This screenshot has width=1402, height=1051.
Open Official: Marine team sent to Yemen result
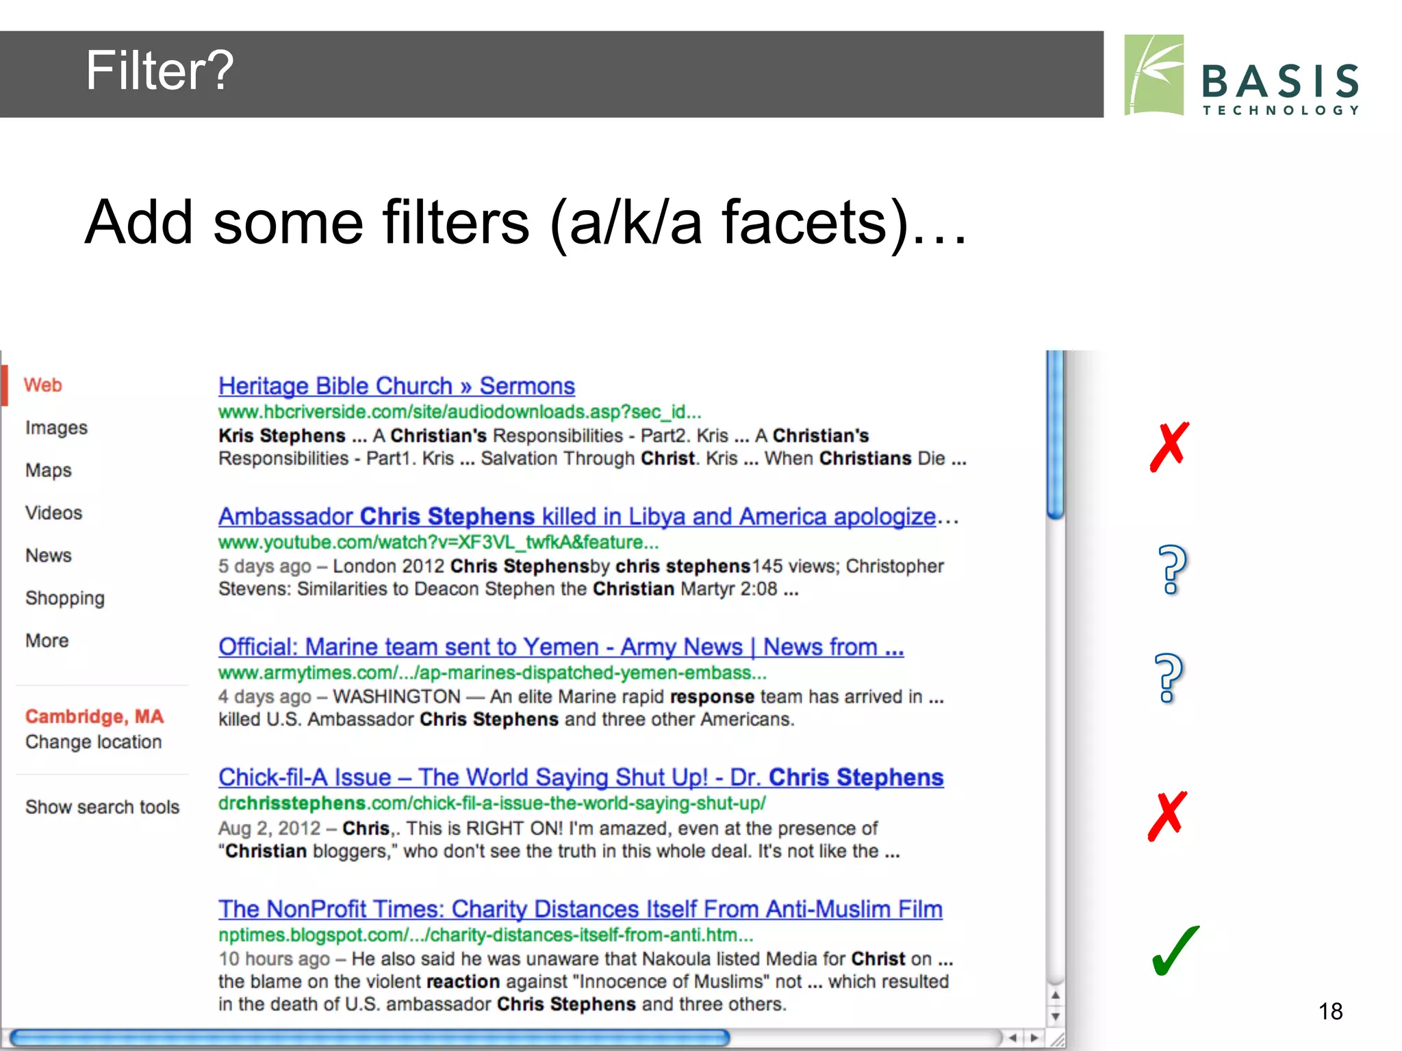561,647
